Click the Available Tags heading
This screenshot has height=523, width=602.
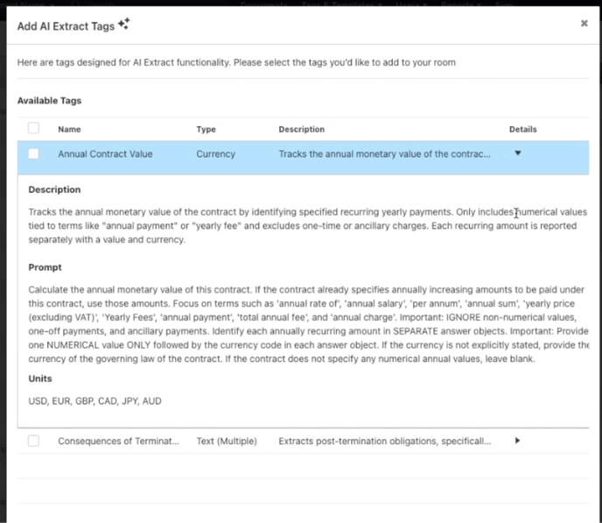tap(49, 101)
